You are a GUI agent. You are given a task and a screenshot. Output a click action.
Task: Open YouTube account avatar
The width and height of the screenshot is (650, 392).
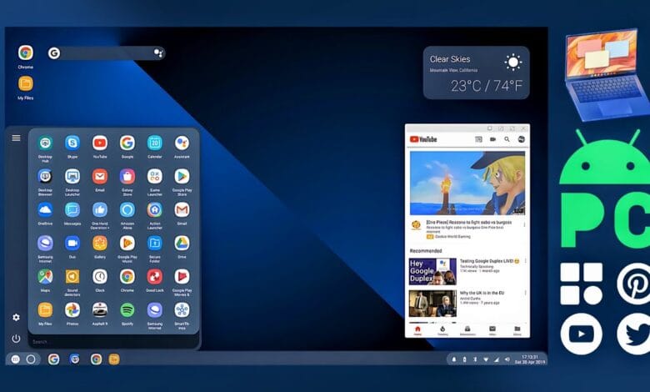point(522,139)
